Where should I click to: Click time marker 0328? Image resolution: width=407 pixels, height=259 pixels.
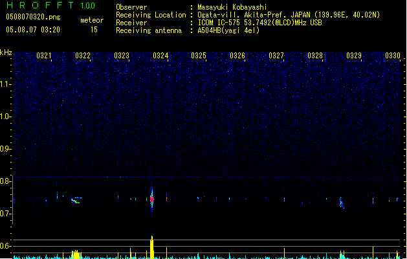coord(315,55)
